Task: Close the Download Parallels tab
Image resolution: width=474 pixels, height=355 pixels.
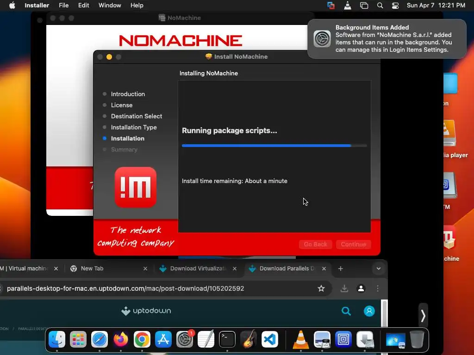Action: click(x=324, y=269)
